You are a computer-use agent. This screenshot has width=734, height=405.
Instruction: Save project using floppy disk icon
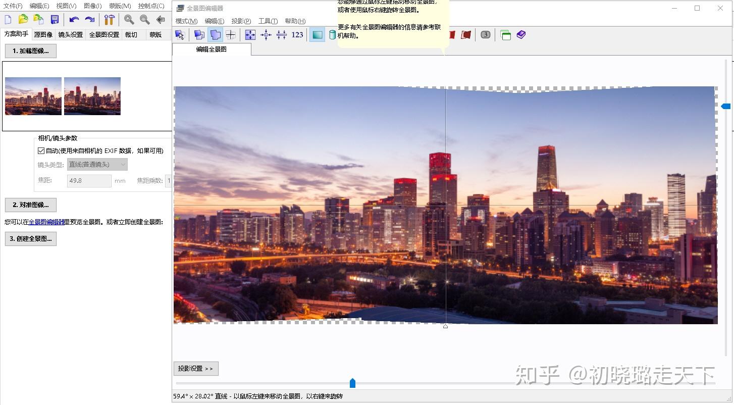pyautogui.click(x=55, y=20)
